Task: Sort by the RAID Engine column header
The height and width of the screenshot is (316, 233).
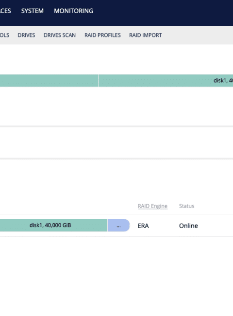Action: 152,206
